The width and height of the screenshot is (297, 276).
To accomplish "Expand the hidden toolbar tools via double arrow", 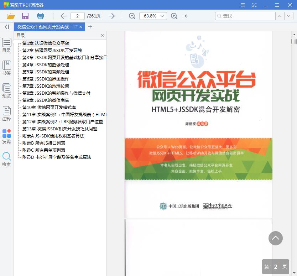I will click(186, 16).
